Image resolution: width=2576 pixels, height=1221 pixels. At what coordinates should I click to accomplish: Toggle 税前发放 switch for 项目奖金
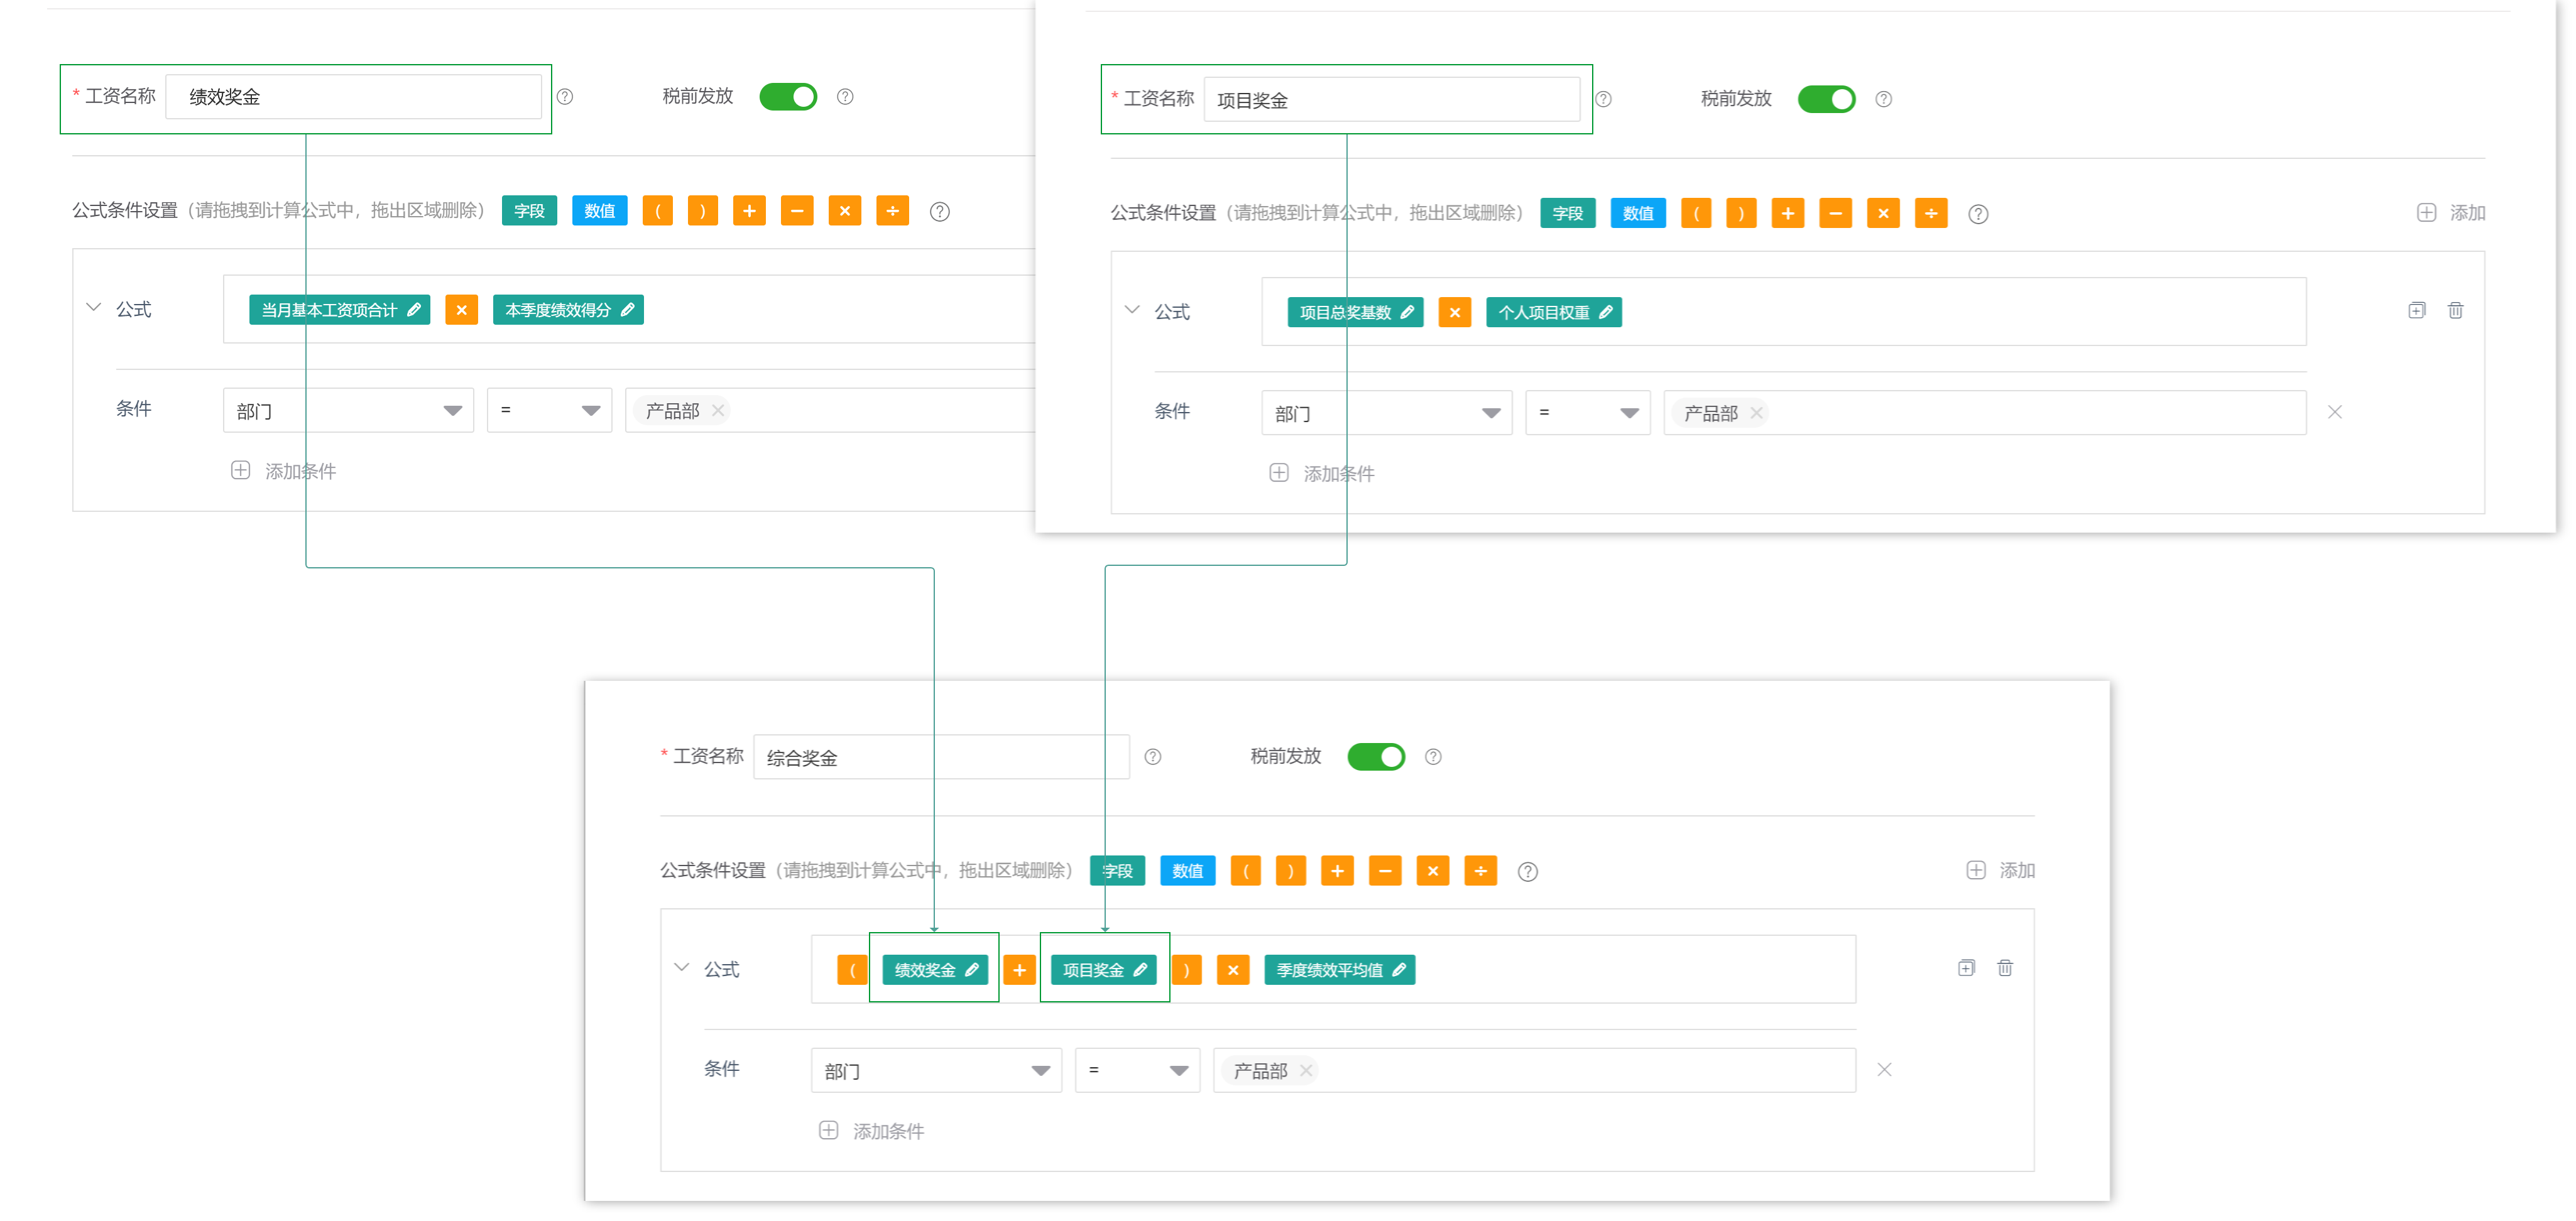[x=1826, y=99]
